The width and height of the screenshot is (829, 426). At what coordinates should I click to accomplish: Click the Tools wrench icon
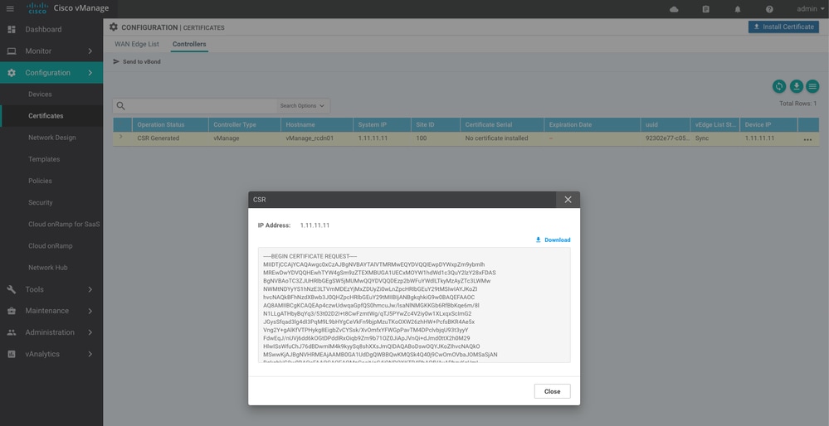[11, 289]
